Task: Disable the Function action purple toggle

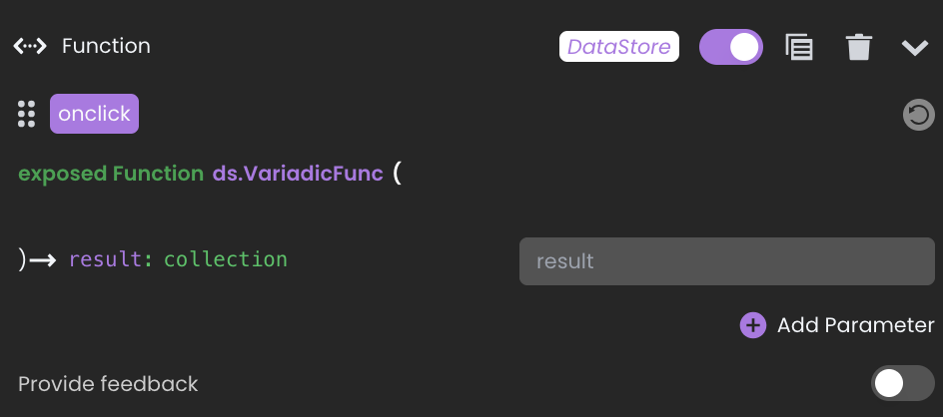Action: click(x=730, y=47)
